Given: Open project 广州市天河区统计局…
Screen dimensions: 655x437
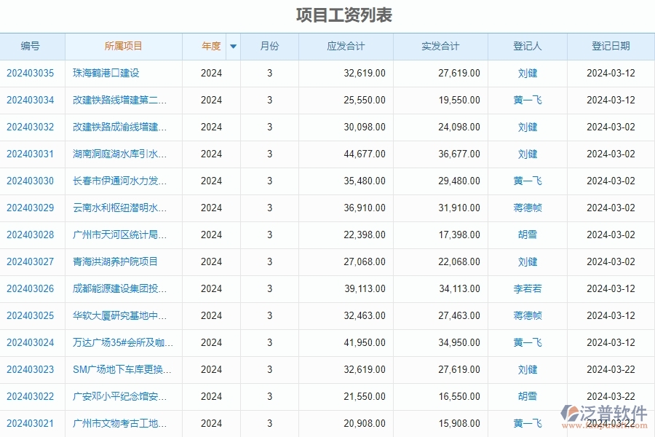Looking at the screenshot, I should [119, 235].
